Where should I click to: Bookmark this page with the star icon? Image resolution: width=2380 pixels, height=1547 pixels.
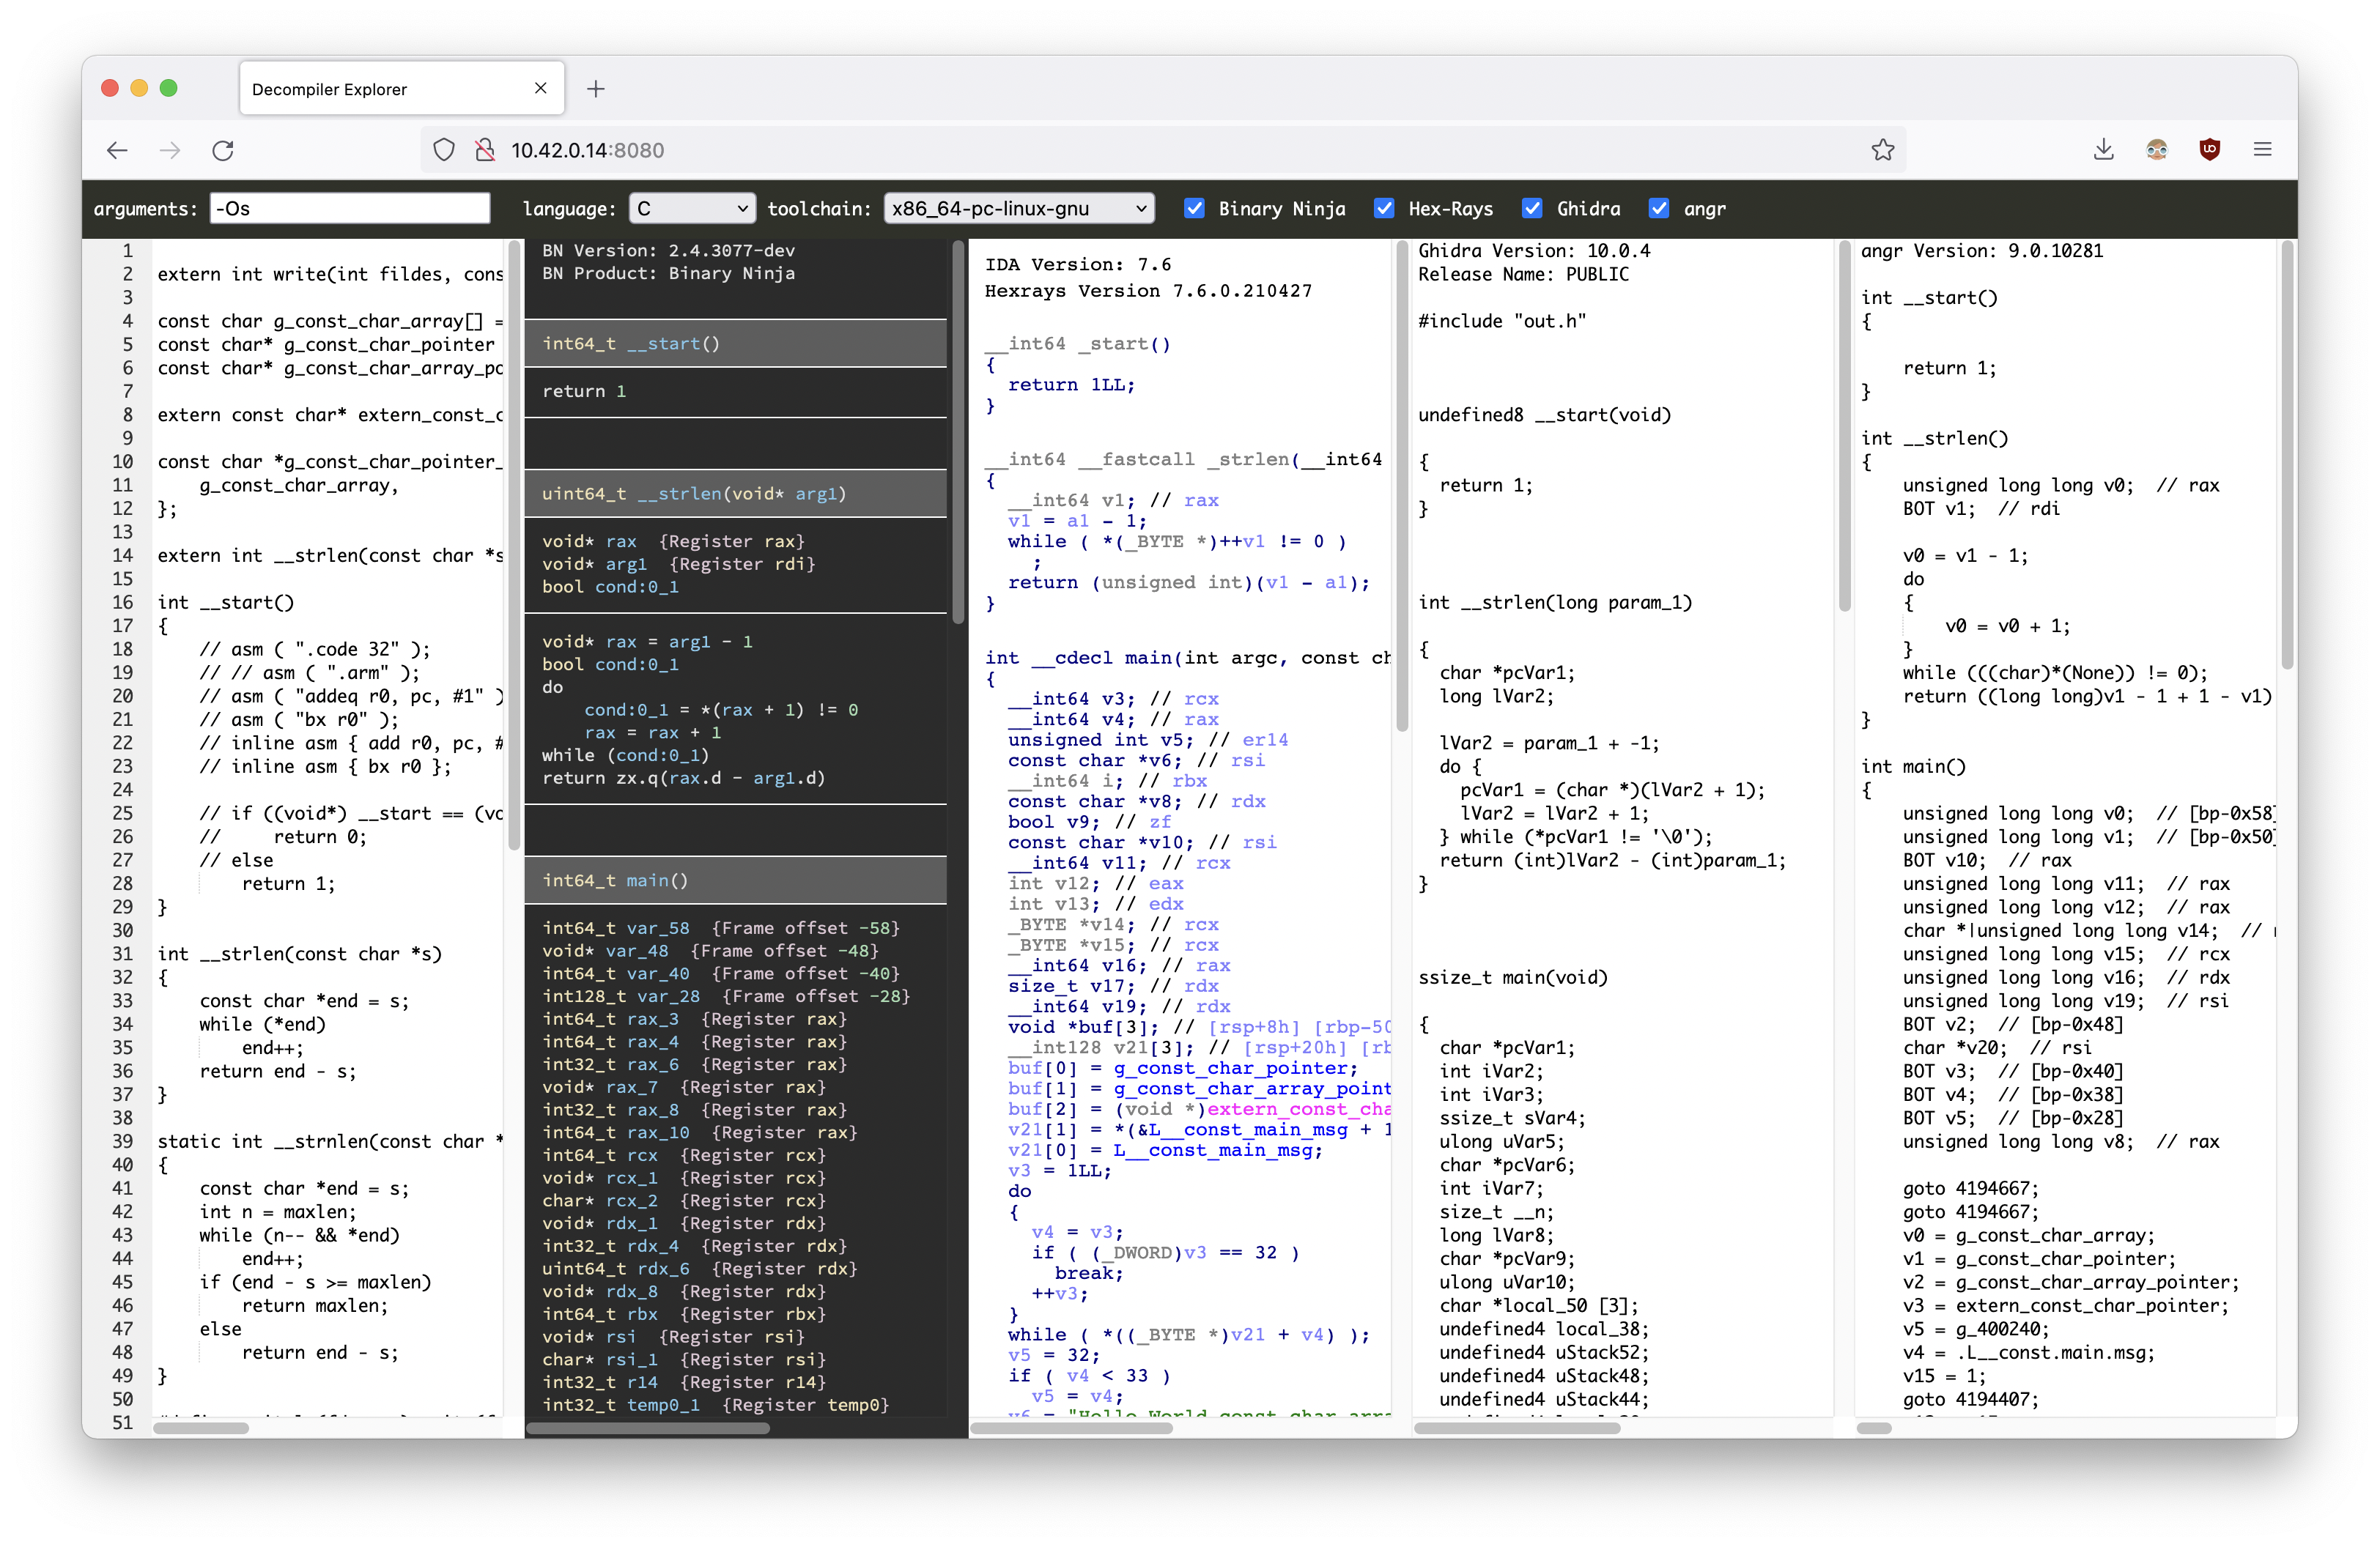(1883, 150)
